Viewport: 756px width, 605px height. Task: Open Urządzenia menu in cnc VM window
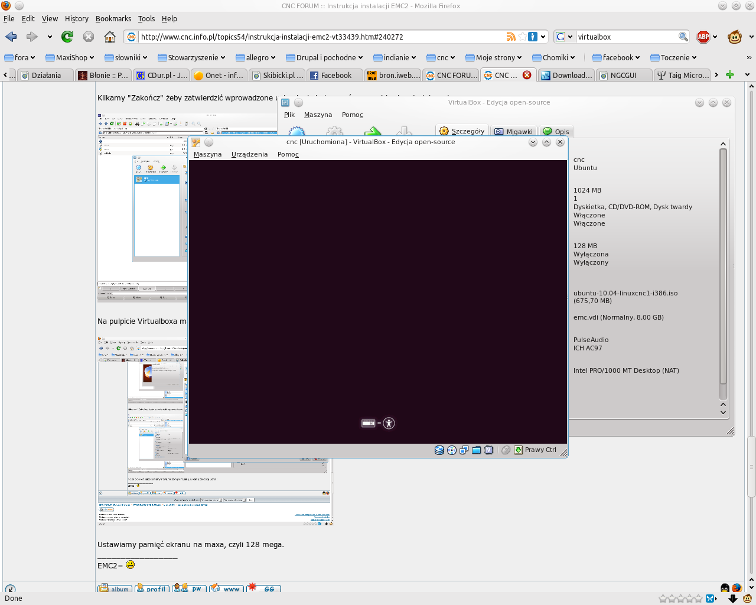coord(249,154)
